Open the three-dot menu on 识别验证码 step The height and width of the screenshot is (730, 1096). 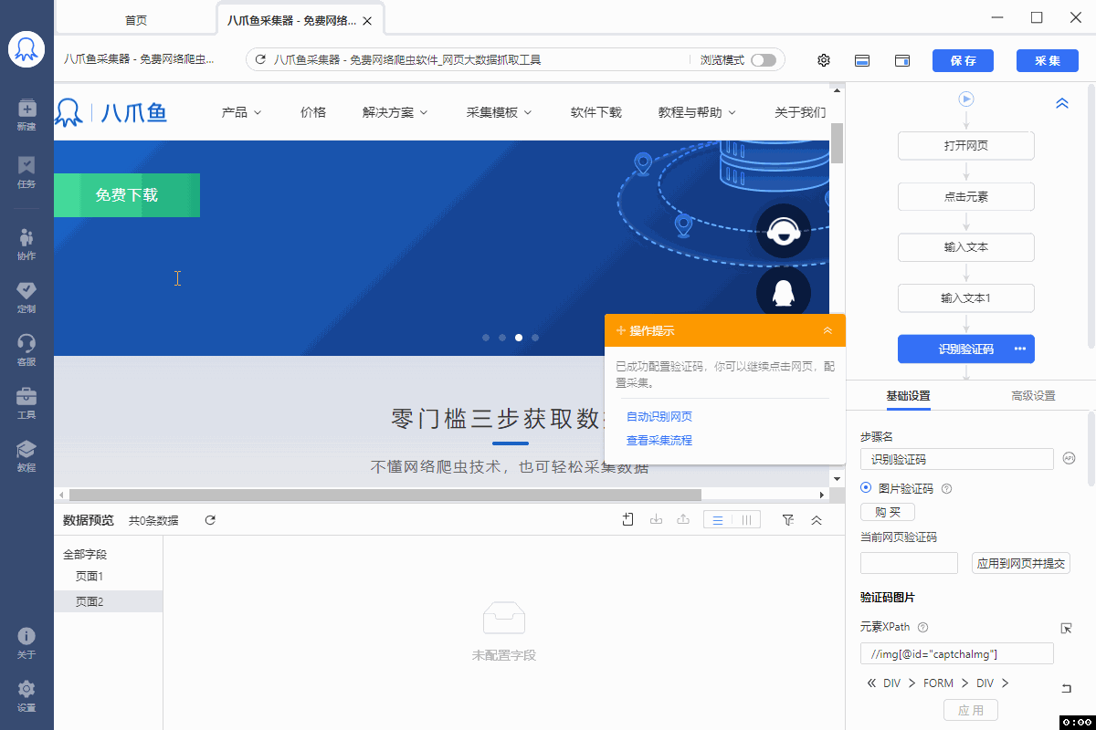tap(1020, 349)
